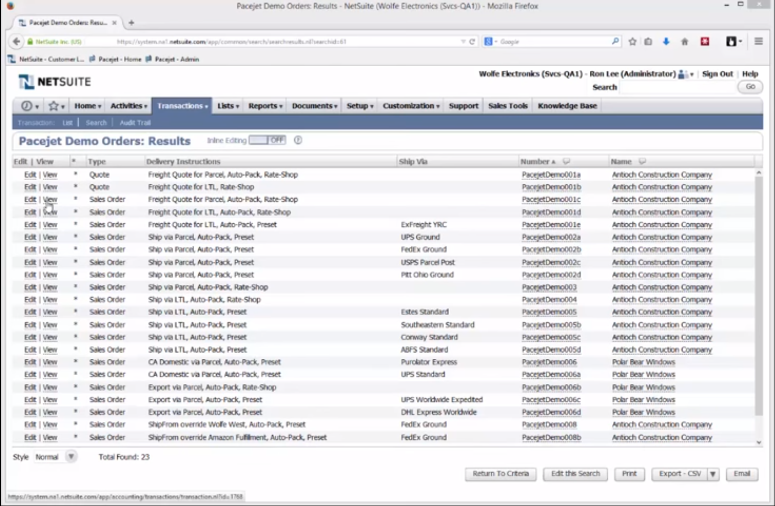Open the Pacejet - Home bookmark

115,59
